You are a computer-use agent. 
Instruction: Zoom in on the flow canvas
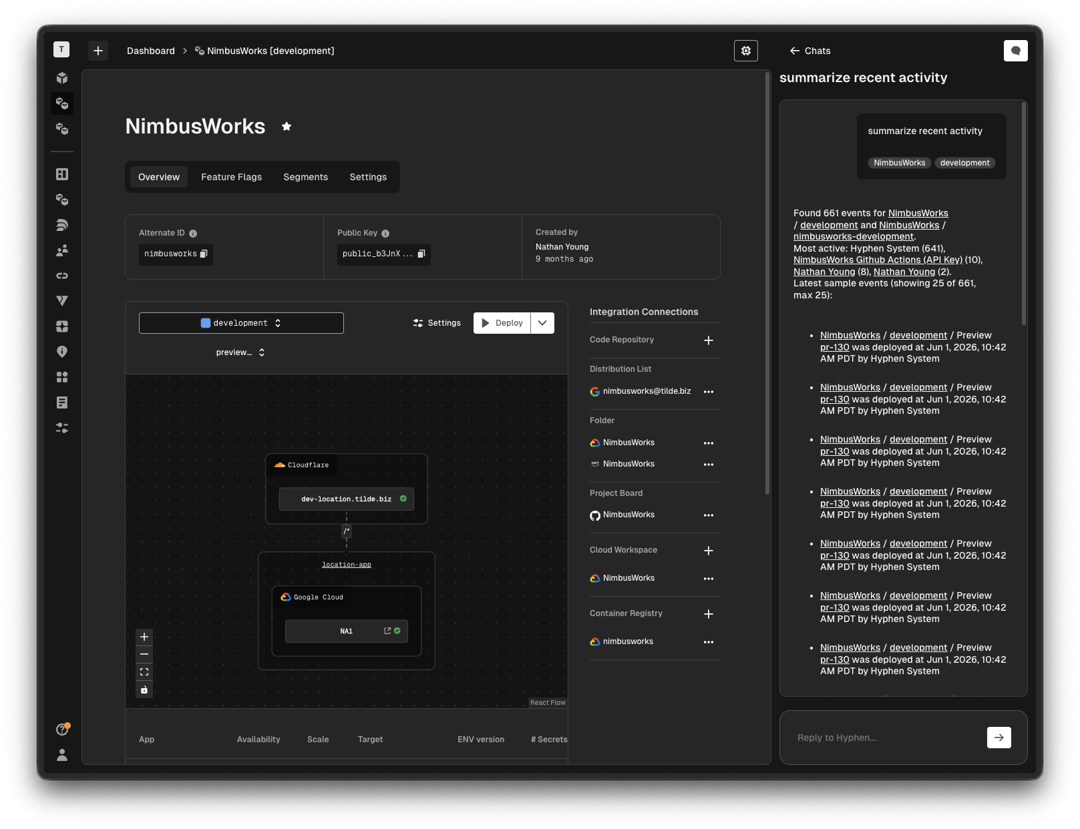pos(144,637)
